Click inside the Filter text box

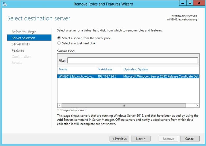(x=133, y=60)
